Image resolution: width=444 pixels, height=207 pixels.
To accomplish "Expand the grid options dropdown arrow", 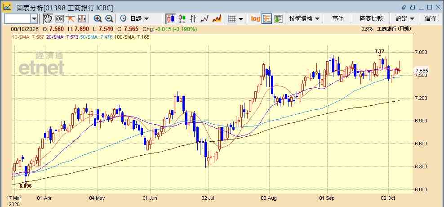I will click(x=241, y=19).
